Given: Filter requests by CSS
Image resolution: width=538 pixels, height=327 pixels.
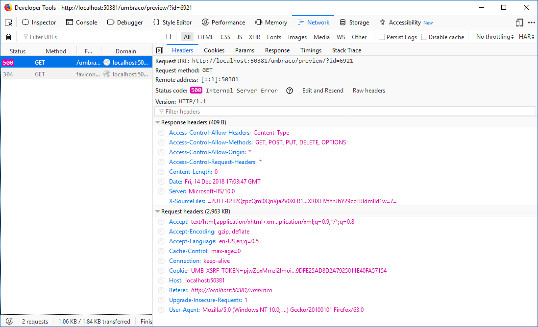Looking at the screenshot, I should click(225, 37).
